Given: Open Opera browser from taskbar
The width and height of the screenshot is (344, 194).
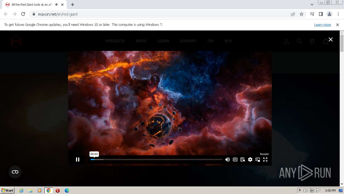Looking at the screenshot, I should pos(58,190).
